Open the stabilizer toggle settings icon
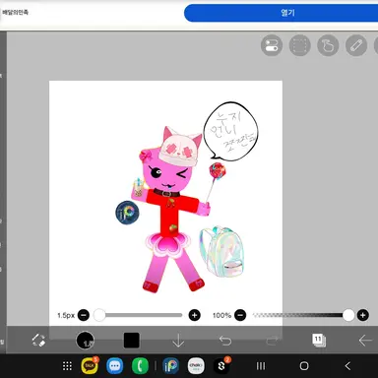Viewport: 378px width, 378px height. tap(272, 45)
